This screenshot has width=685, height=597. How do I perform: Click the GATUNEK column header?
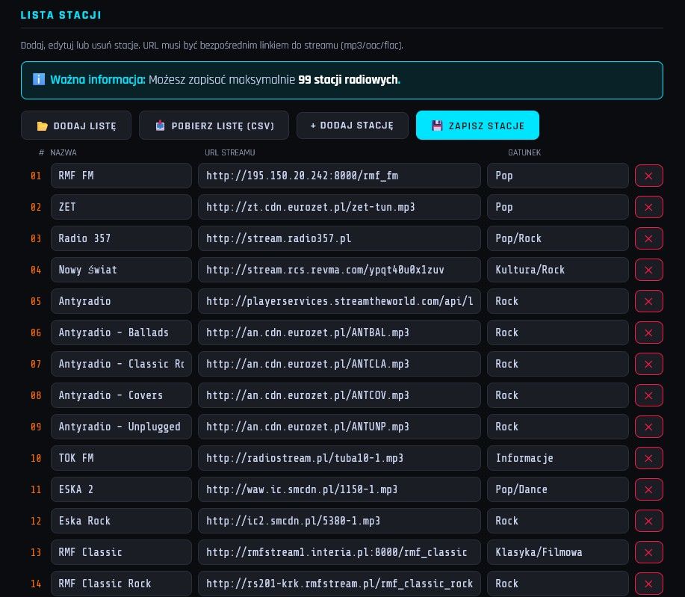point(524,152)
